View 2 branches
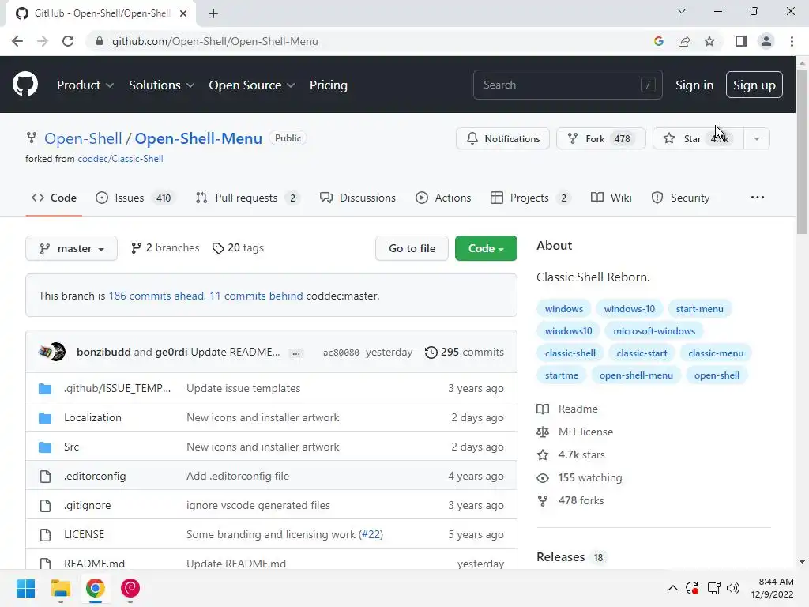809x607 pixels. click(165, 247)
